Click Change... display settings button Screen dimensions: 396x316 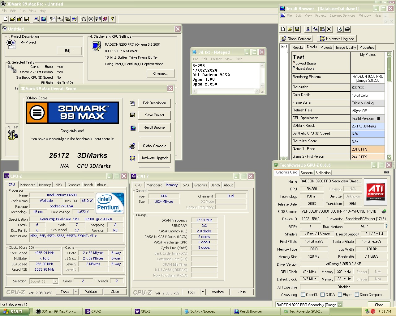[160, 73]
